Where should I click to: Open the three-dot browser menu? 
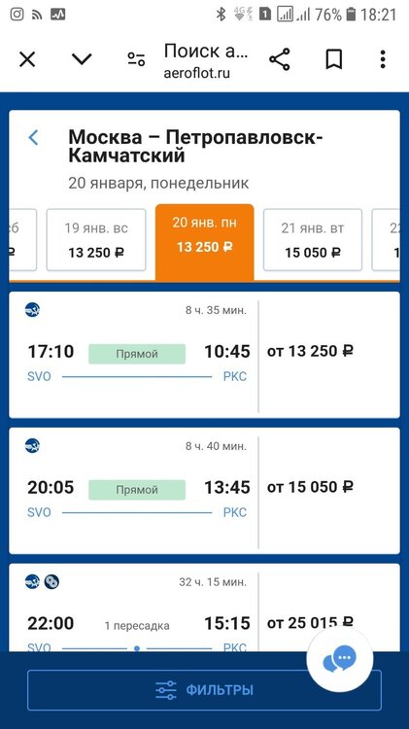(x=383, y=59)
